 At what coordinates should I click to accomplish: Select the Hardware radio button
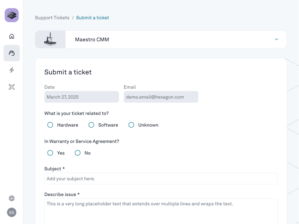(50, 125)
